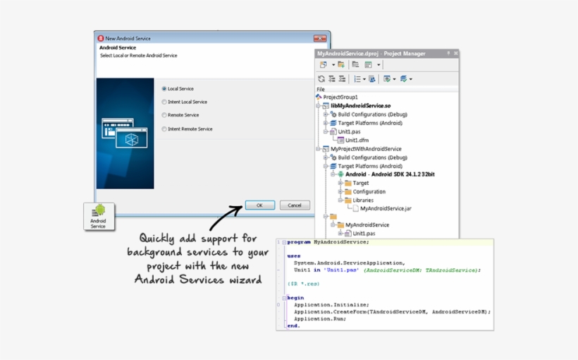
Task: Click the Collapse All tree icon
Action: [342, 78]
